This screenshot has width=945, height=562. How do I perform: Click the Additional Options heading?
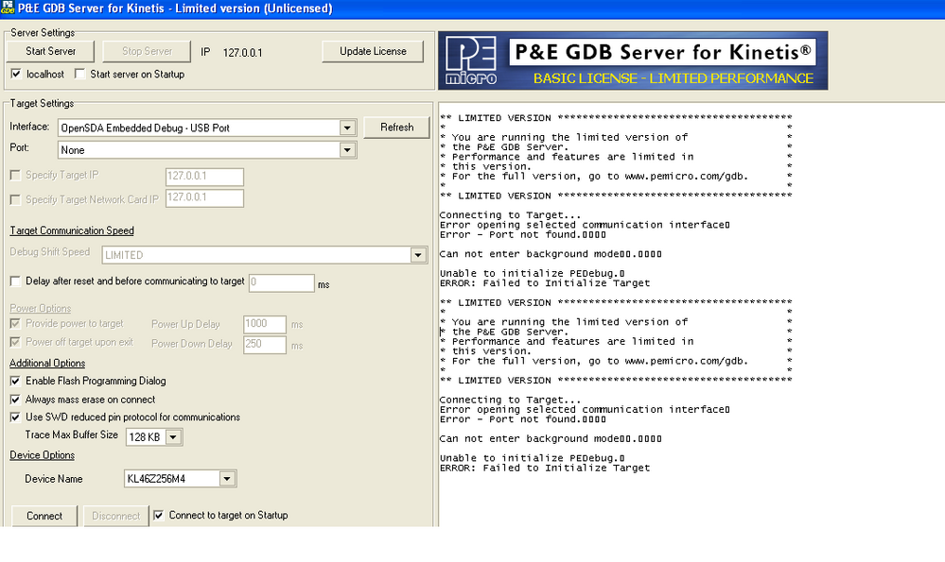[47, 363]
